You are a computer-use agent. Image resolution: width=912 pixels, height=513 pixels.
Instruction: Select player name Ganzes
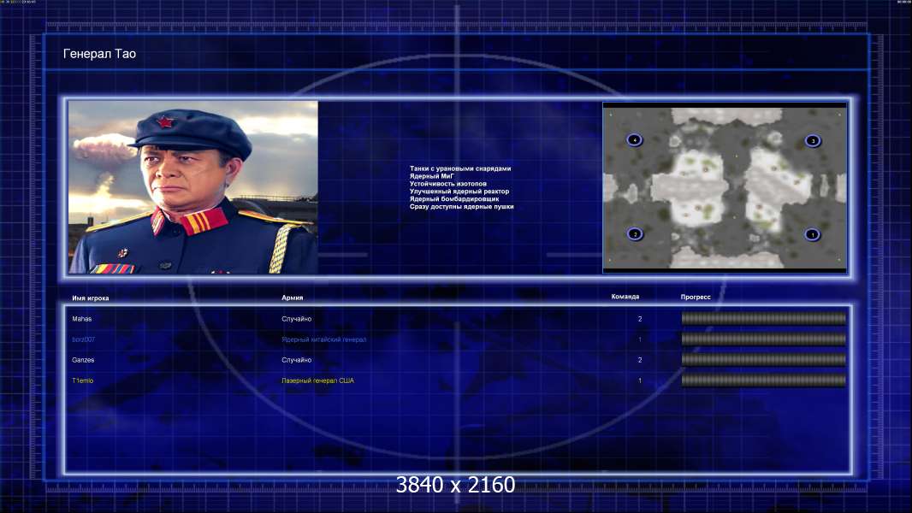83,360
